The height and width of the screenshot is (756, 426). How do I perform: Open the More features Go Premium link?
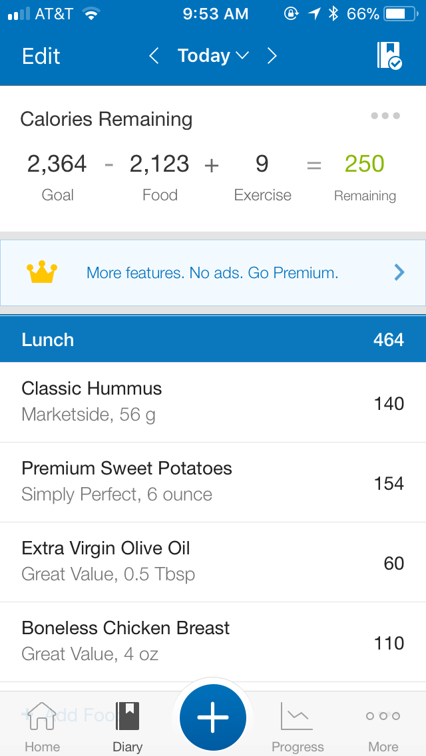pyautogui.click(x=212, y=273)
